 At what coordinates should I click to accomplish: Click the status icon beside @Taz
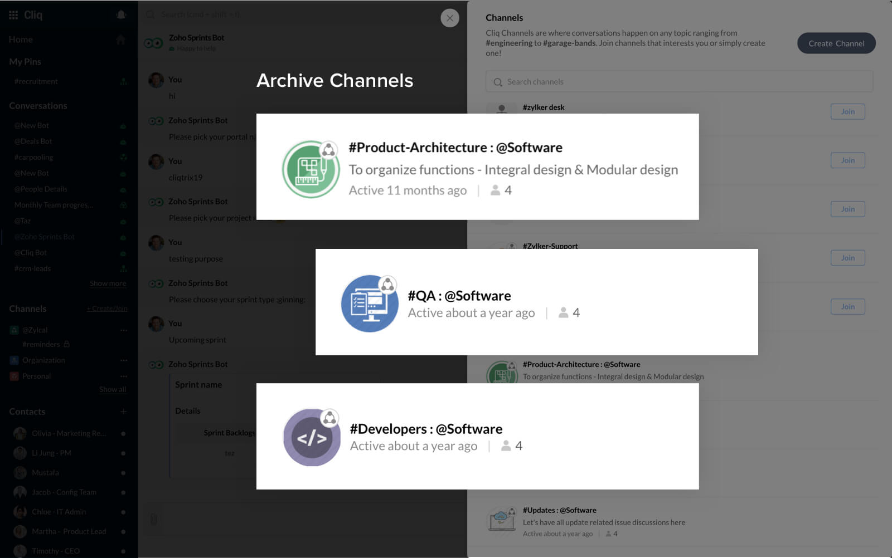[123, 222]
